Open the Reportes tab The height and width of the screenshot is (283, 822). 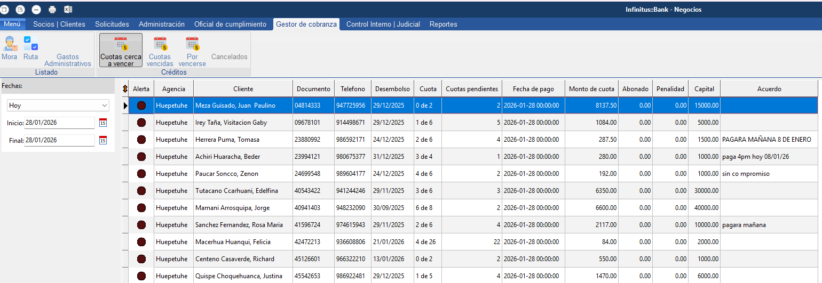coord(443,24)
